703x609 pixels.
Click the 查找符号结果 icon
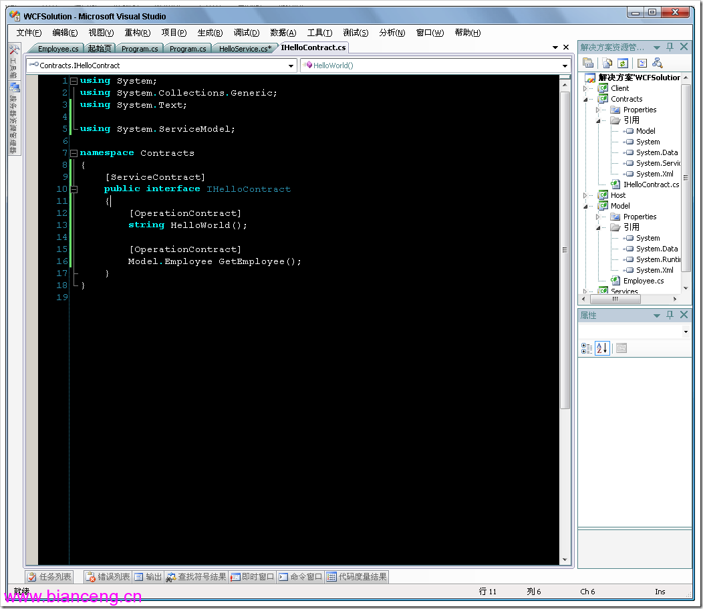point(171,577)
